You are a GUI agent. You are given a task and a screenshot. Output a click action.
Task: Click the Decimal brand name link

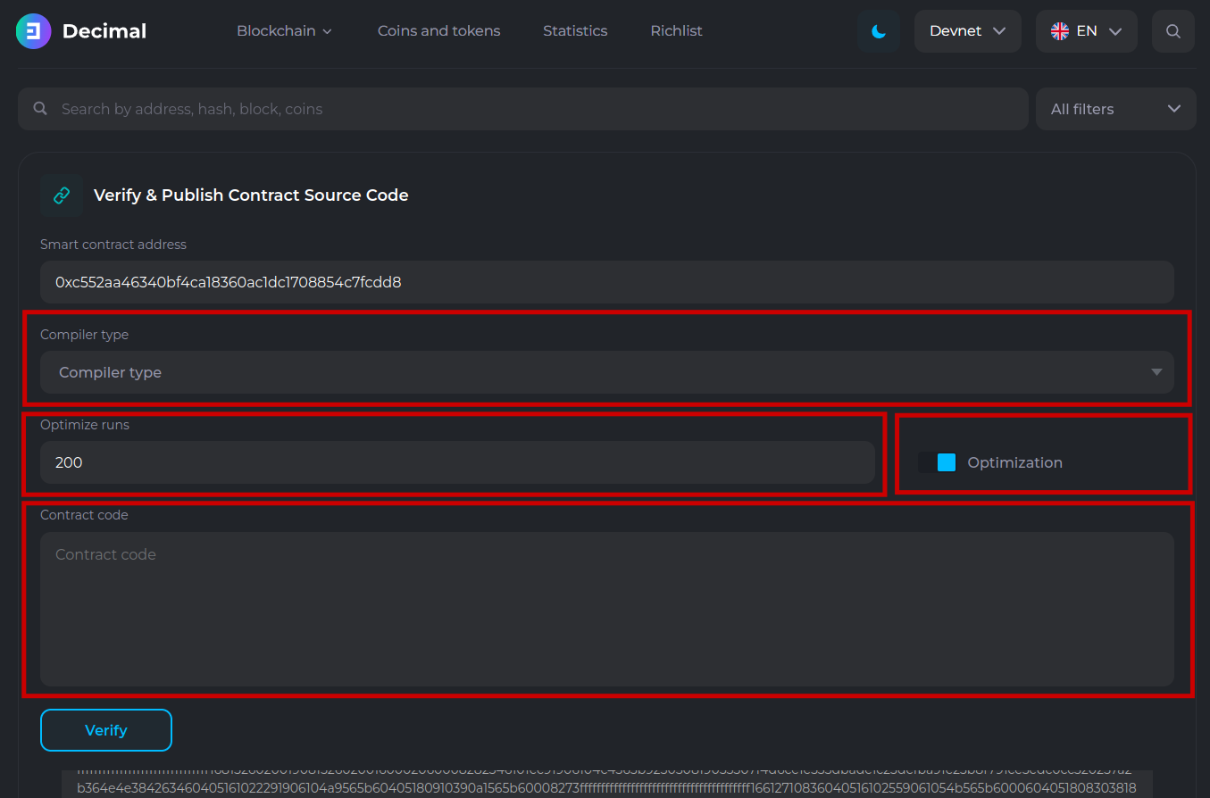[x=104, y=31]
